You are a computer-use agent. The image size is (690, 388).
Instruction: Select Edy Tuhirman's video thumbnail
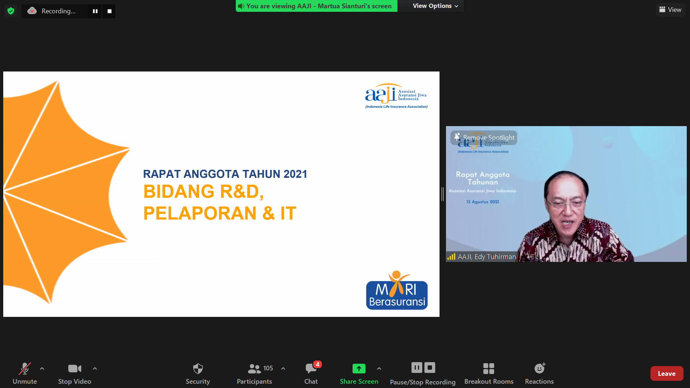[566, 194]
